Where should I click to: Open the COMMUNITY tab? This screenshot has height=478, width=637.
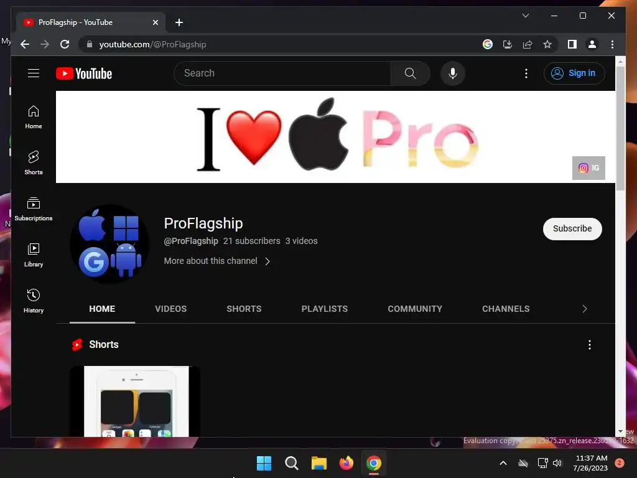click(415, 309)
